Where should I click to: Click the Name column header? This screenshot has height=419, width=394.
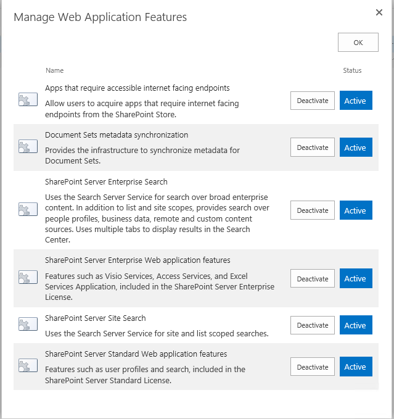coord(54,70)
